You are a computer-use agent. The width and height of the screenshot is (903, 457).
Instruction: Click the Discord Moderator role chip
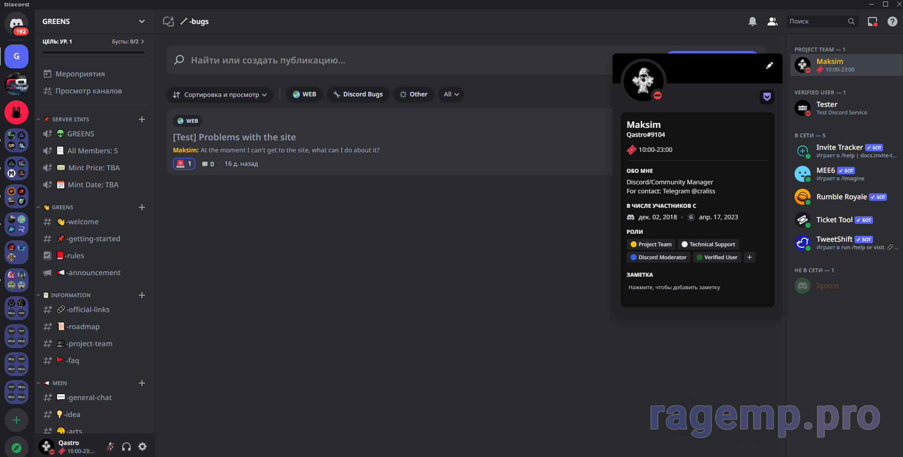coord(659,257)
